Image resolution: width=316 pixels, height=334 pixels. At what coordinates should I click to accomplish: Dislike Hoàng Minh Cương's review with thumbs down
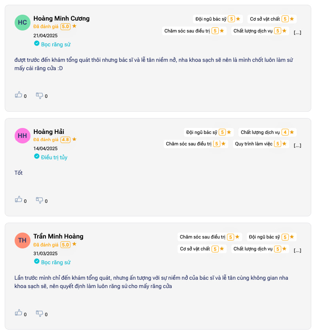[x=40, y=95]
